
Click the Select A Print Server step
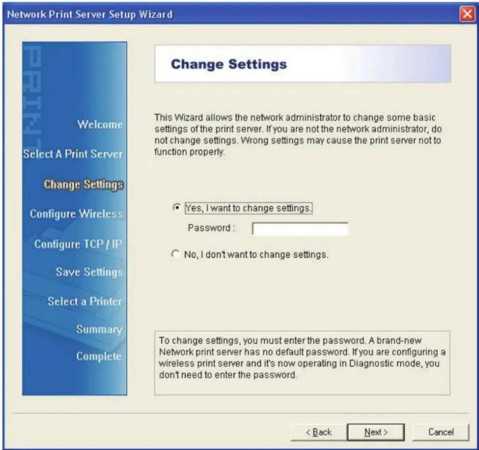coord(73,154)
